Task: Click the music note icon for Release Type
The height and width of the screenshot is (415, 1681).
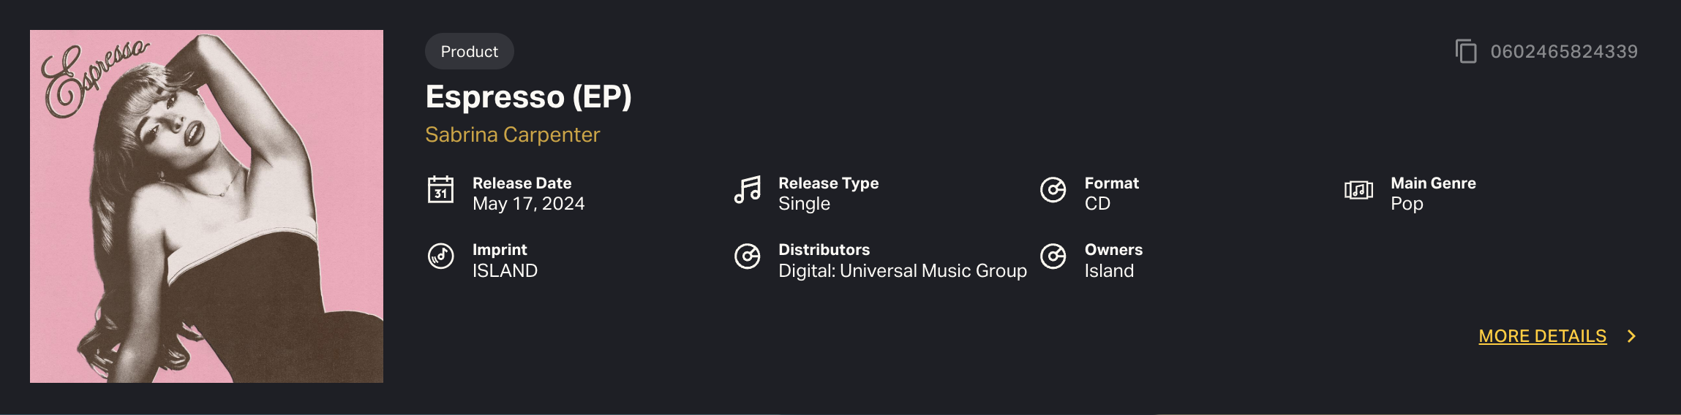Action: pos(748,190)
